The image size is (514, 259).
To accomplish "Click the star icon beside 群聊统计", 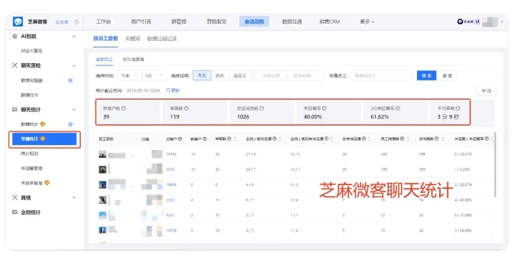I will (70, 124).
